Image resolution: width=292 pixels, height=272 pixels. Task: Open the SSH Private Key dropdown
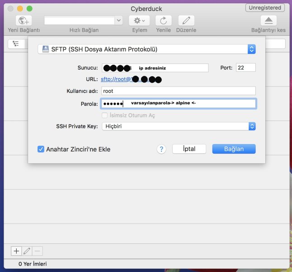(179, 126)
